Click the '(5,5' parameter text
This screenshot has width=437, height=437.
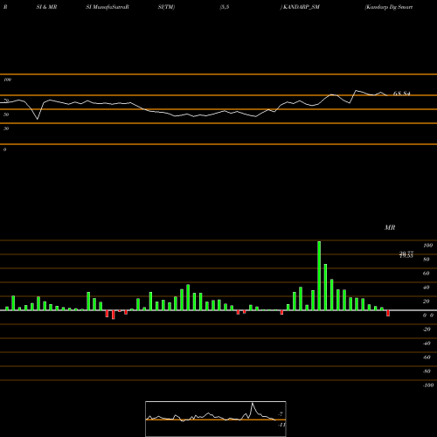(x=225, y=7)
